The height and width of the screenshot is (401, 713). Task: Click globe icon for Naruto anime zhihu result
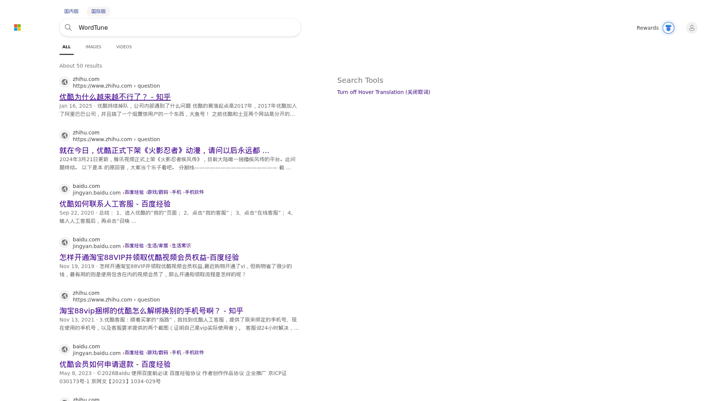point(65,136)
